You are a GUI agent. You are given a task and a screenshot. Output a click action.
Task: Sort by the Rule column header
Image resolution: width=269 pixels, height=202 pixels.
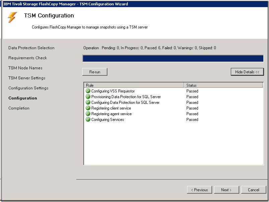[x=134, y=85]
